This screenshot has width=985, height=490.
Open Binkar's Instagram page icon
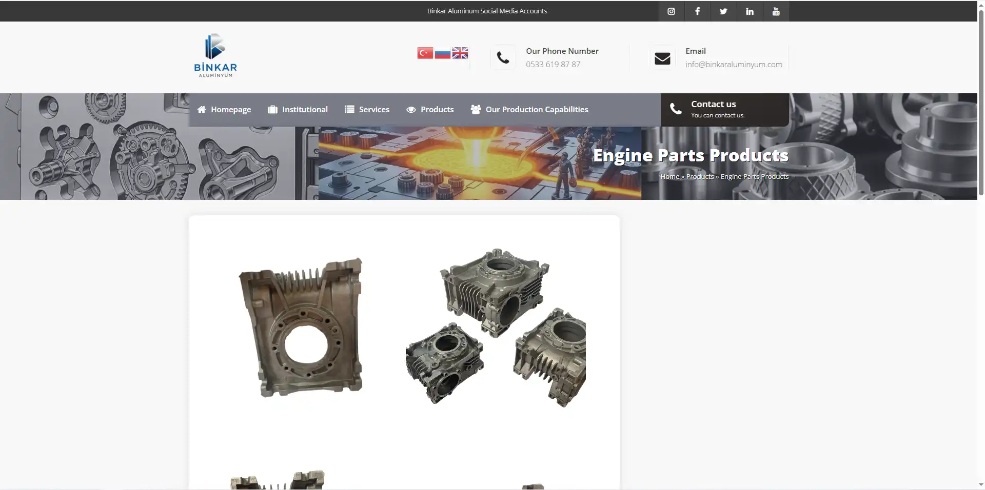pyautogui.click(x=671, y=11)
